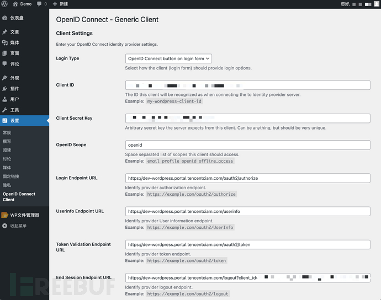Image resolution: width=381 pixels, height=300 pixels.
Task: Focus the Client Secret Key field
Action: point(247,118)
